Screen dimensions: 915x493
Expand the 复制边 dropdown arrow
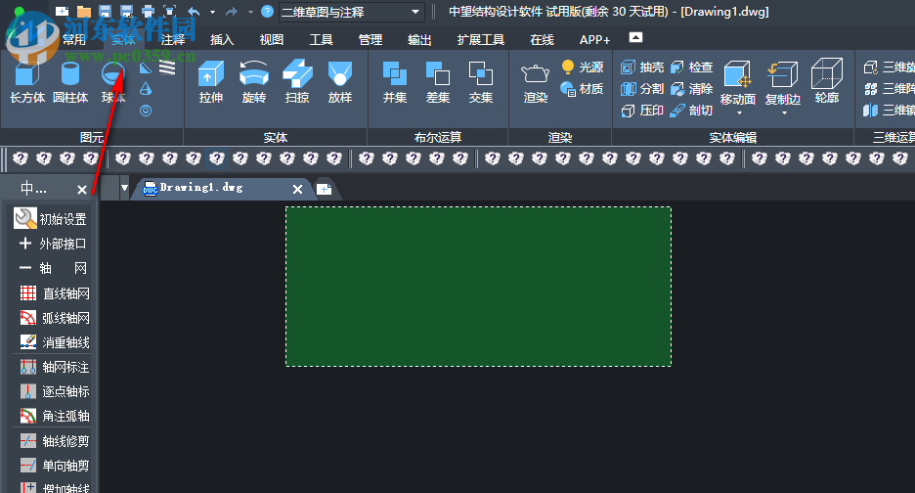click(x=784, y=112)
